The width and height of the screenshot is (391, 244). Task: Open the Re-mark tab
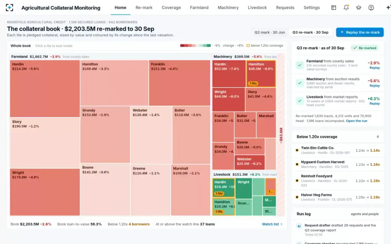pos(144,7)
